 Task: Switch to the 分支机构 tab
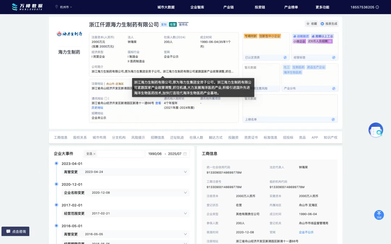(x=119, y=137)
